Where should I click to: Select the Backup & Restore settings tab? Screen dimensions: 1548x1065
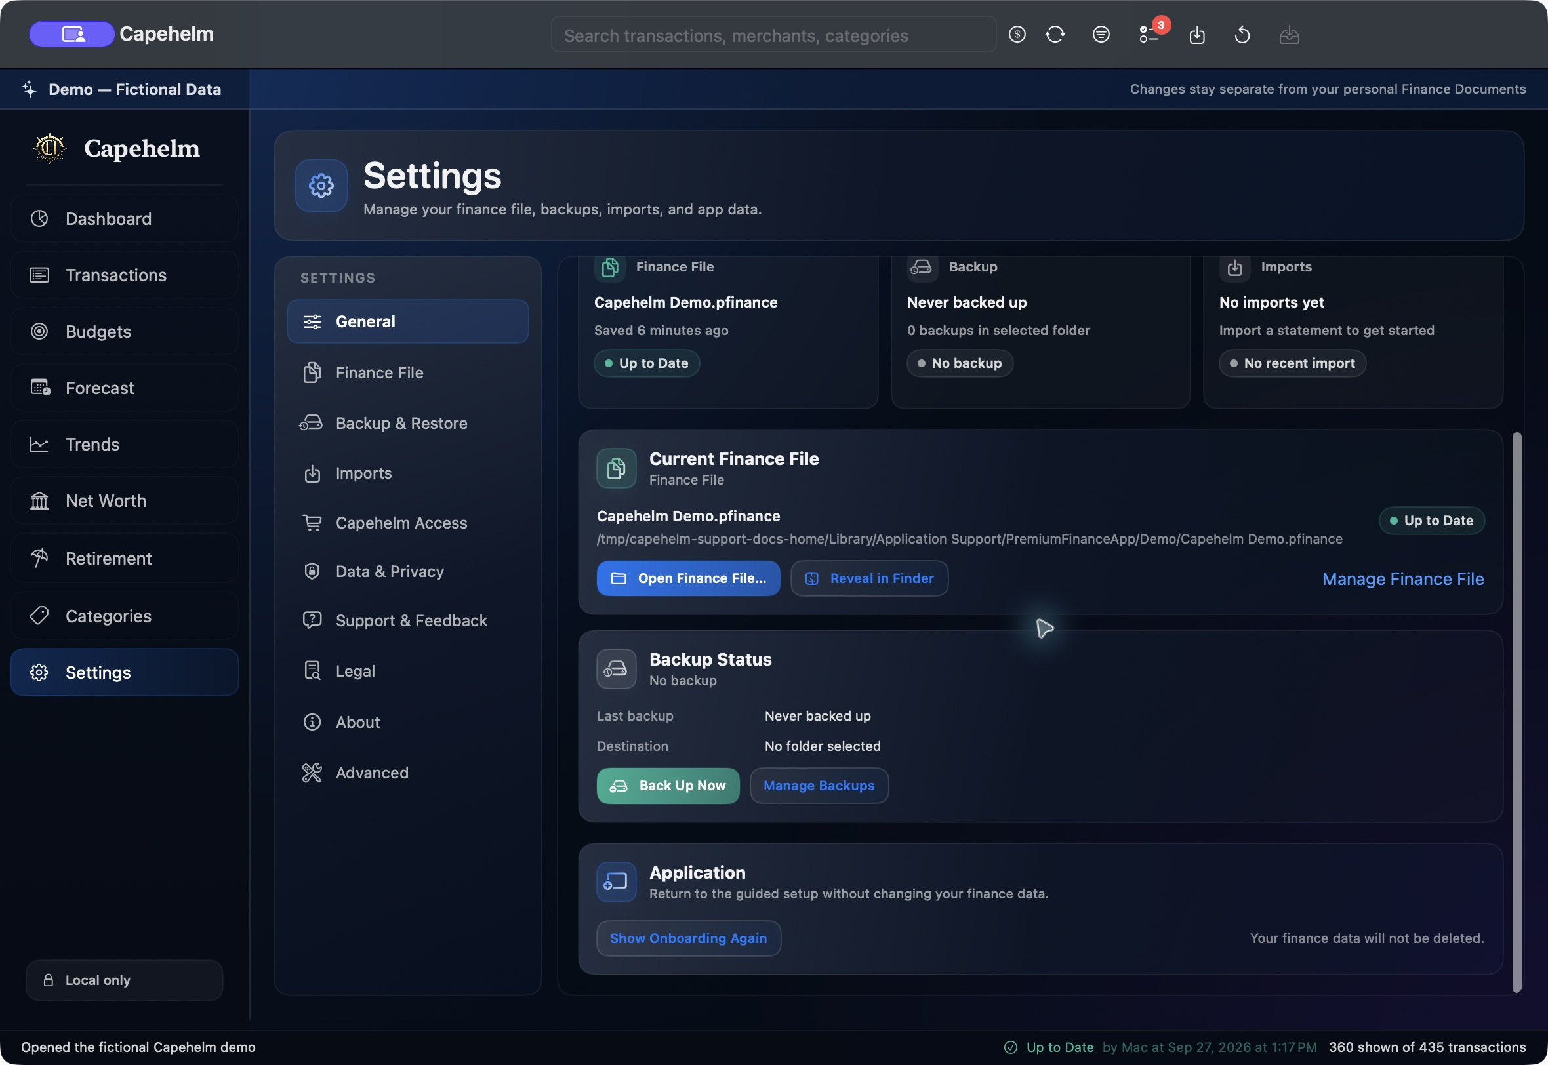pyautogui.click(x=408, y=423)
